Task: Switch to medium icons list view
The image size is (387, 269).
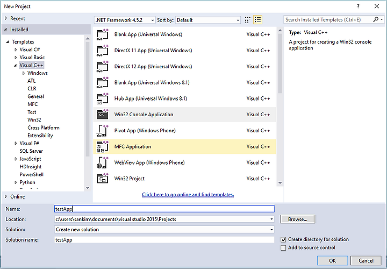Action: click(x=257, y=20)
